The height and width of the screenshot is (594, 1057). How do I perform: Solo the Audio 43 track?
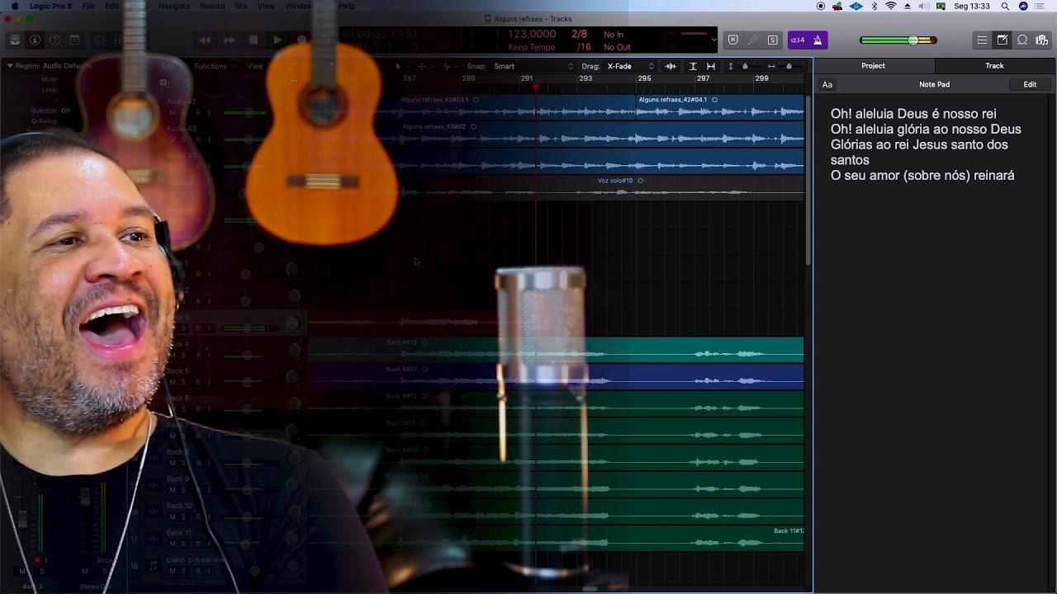point(184,139)
